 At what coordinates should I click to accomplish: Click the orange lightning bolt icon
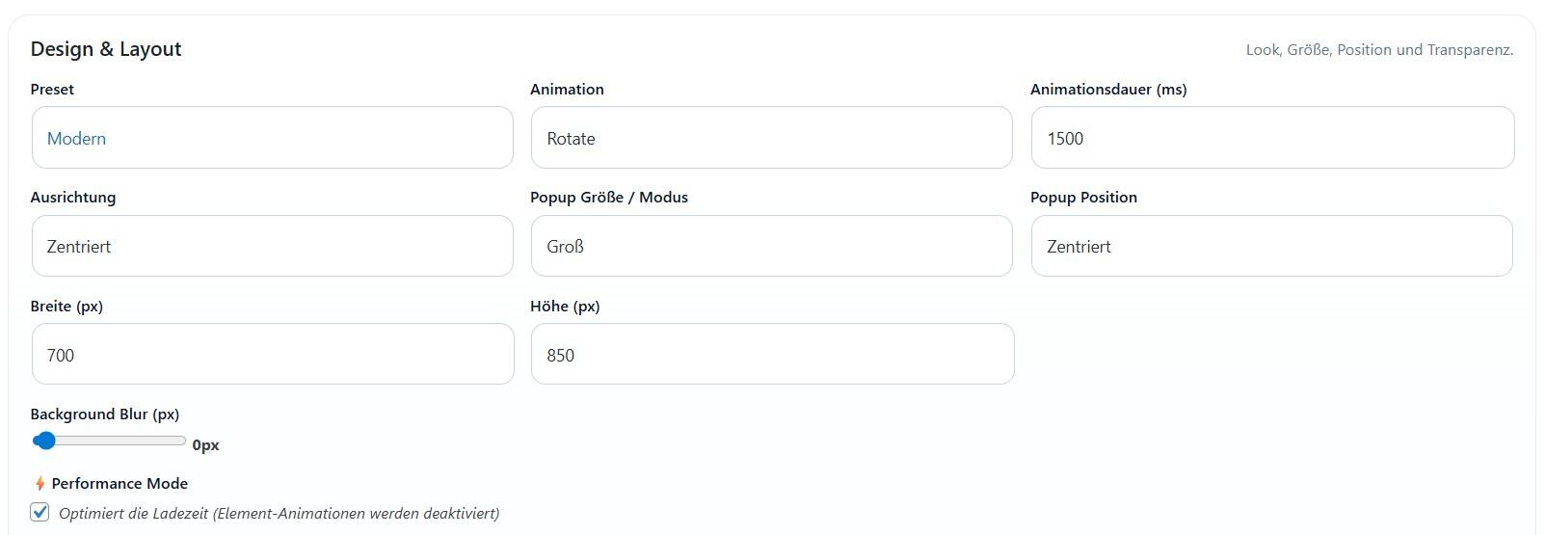pyautogui.click(x=40, y=484)
